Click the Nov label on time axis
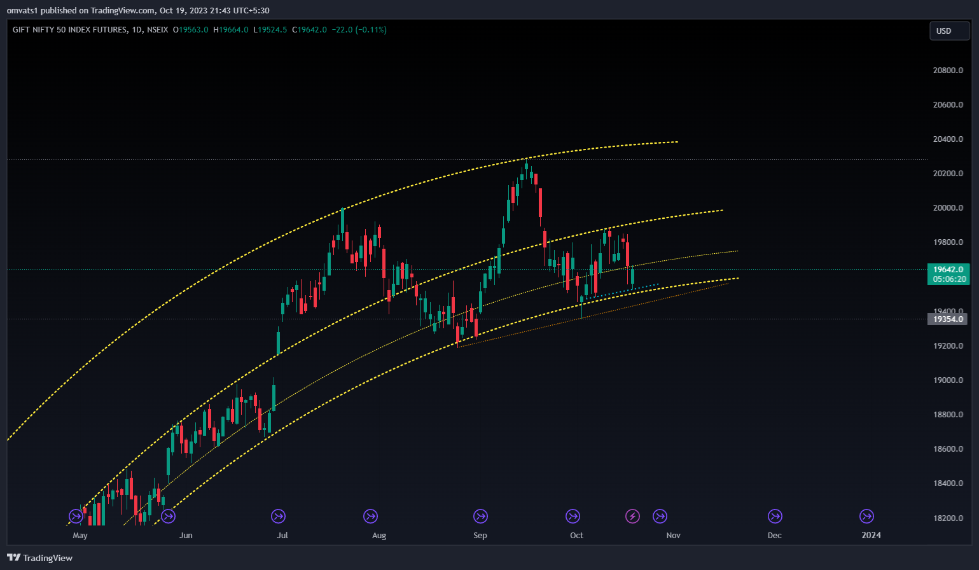Viewport: 979px width, 570px height. [x=674, y=536]
